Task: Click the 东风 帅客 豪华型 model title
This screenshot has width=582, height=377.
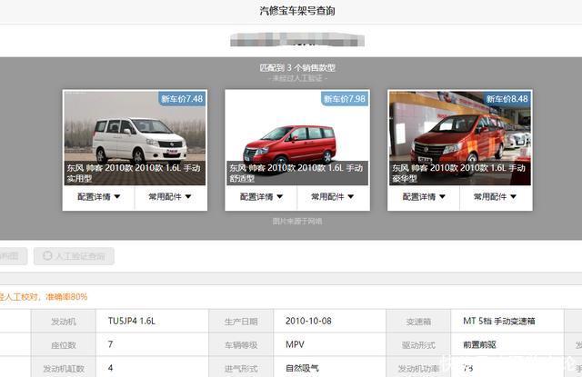Action: [459, 173]
